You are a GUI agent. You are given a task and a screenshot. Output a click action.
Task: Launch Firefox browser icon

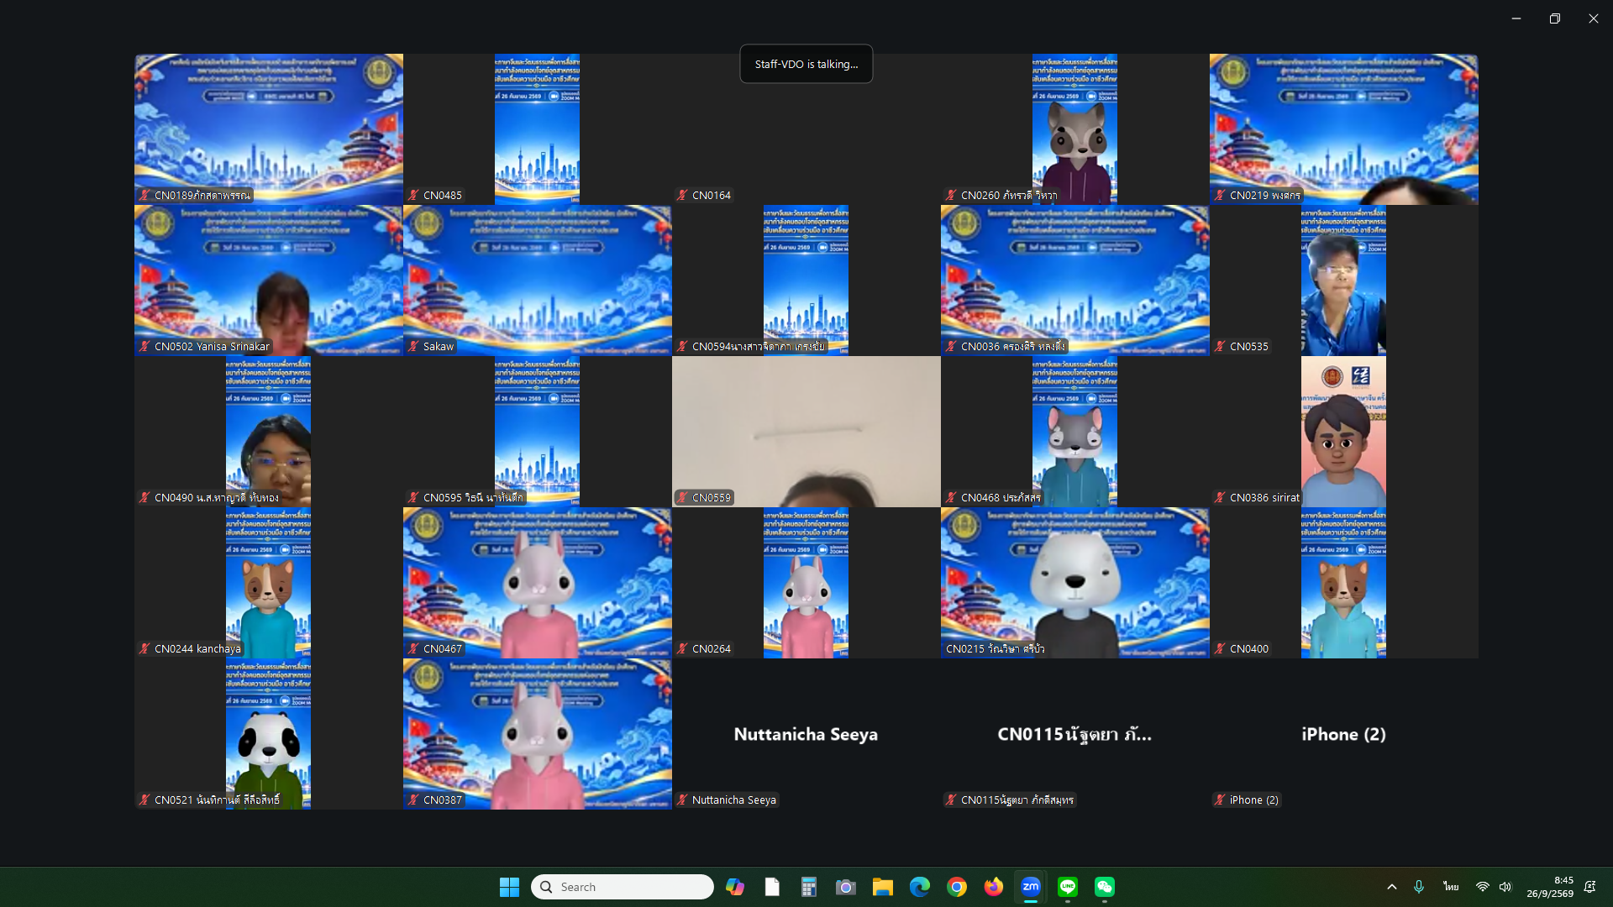click(994, 887)
